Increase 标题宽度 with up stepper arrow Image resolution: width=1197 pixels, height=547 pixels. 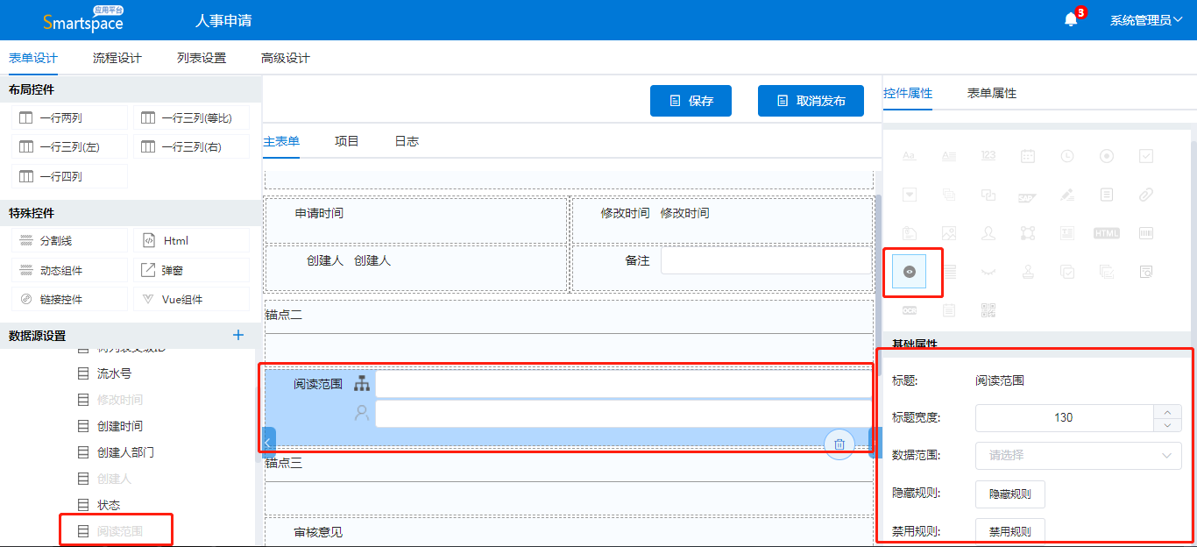coord(1167,411)
